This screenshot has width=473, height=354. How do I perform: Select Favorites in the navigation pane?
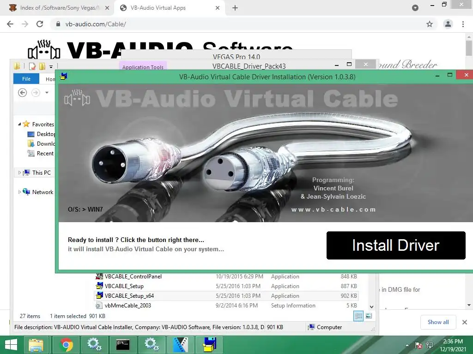(42, 124)
